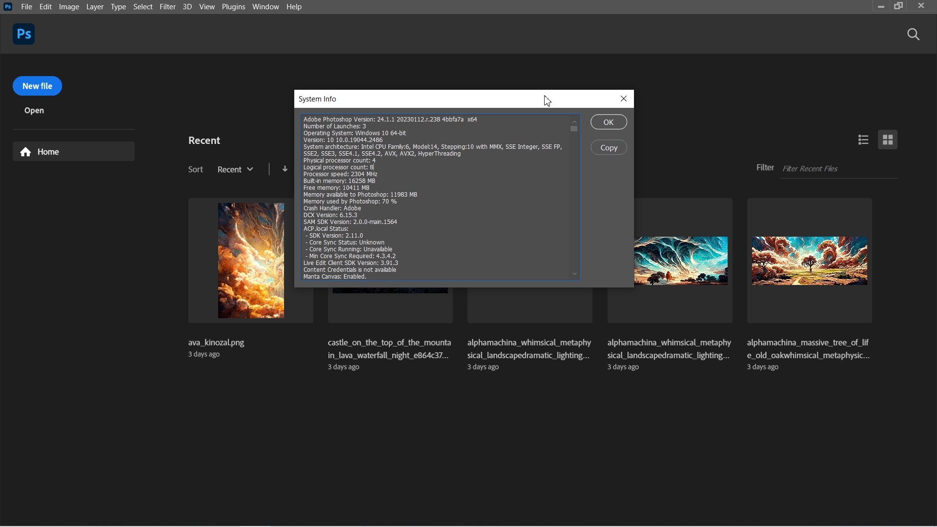Open the Recent sort dropdown
The height and width of the screenshot is (527, 937).
pos(235,169)
